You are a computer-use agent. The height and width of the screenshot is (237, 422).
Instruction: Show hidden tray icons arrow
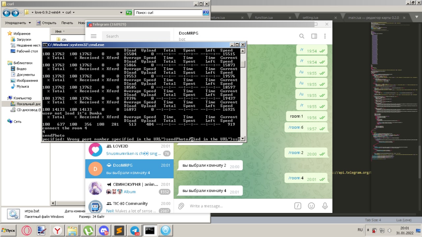click(368, 230)
